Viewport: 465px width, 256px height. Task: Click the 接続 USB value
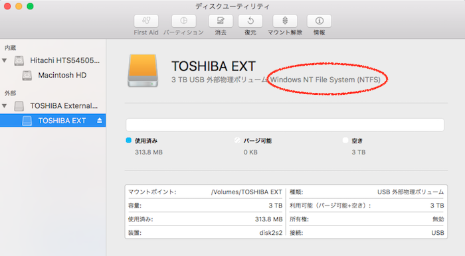[x=438, y=233]
